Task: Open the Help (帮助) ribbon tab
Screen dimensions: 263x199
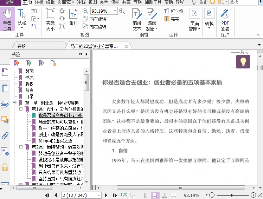Action: (x=168, y=2)
